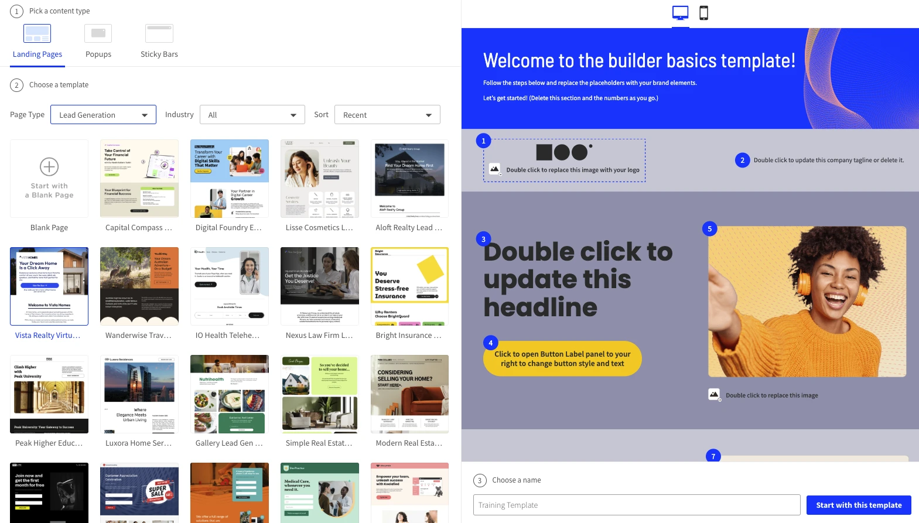
Task: Select the Capital Compass template thumbnail
Action: pos(139,179)
